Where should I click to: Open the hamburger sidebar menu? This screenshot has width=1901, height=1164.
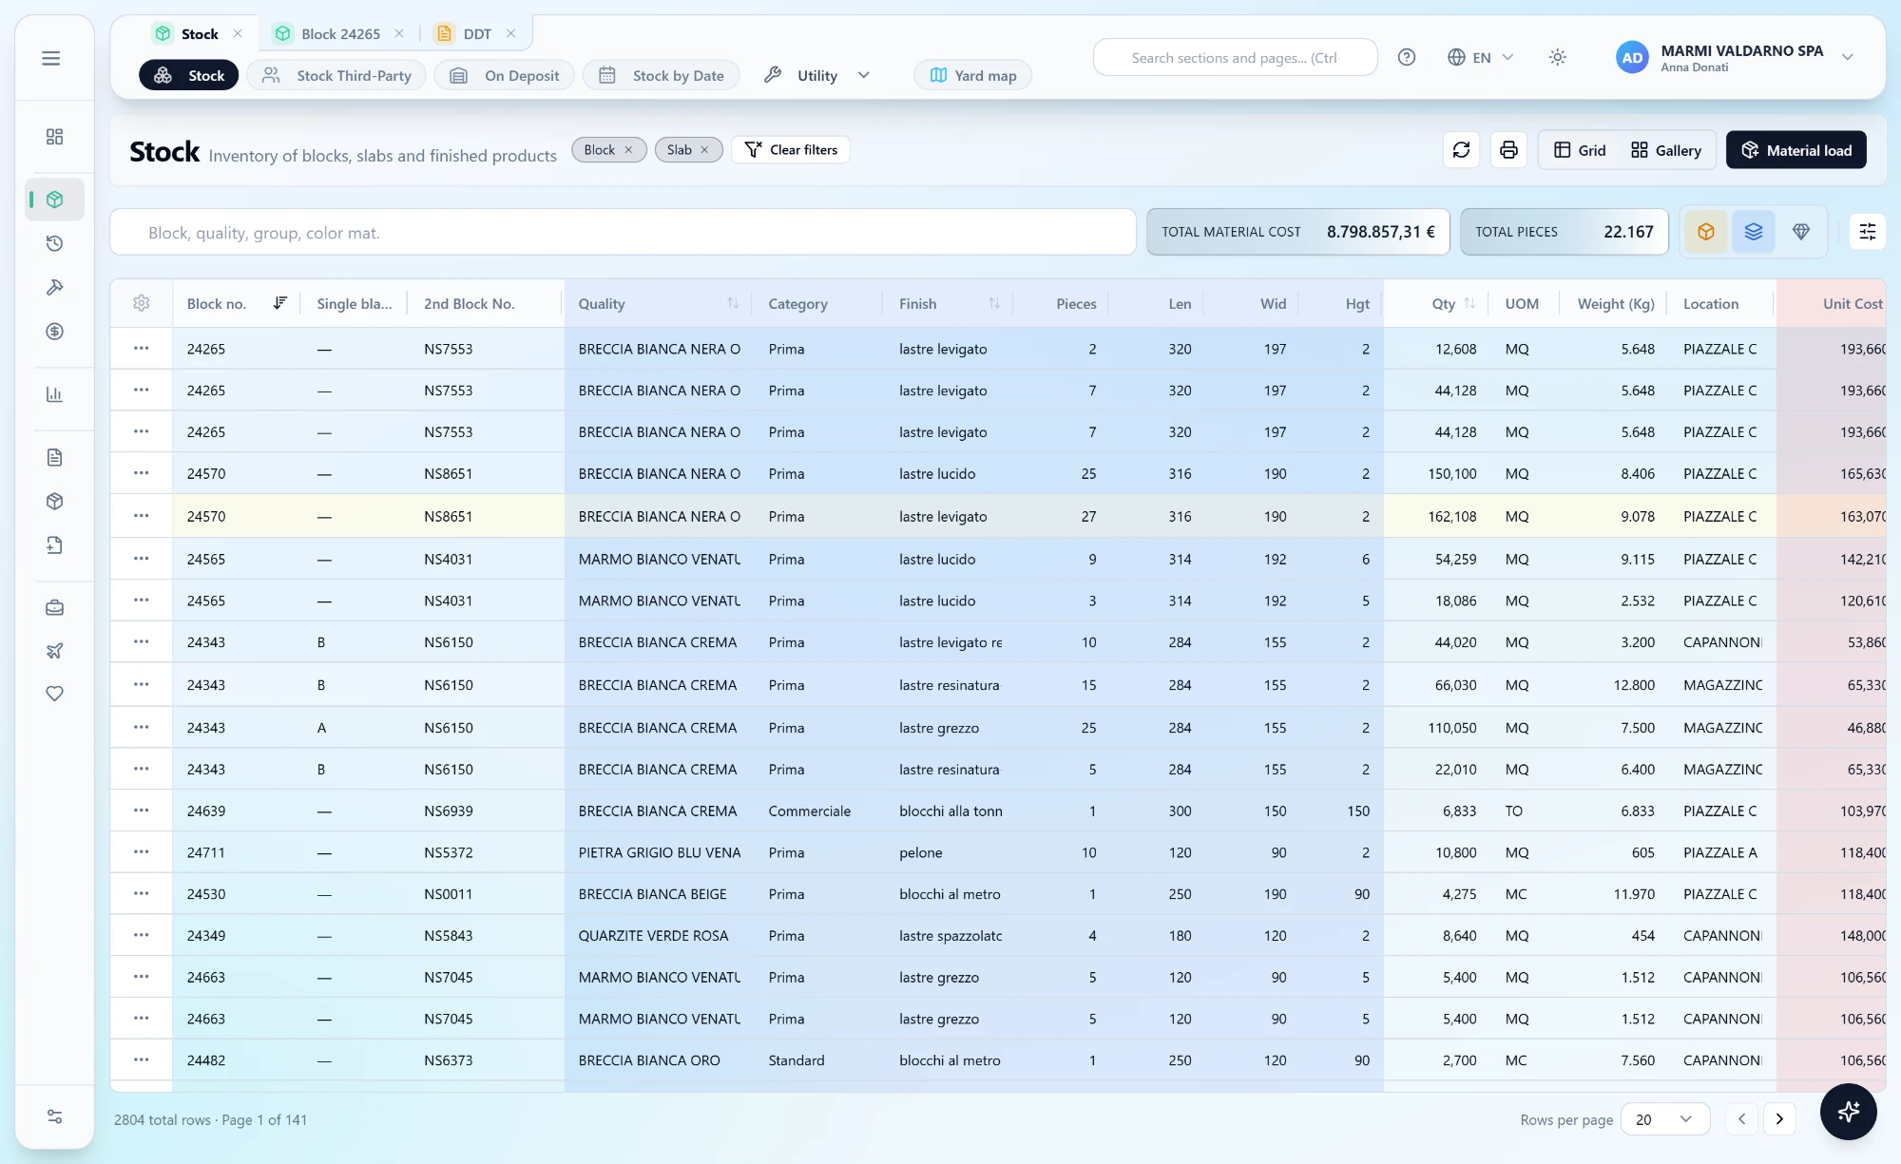coord(51,58)
